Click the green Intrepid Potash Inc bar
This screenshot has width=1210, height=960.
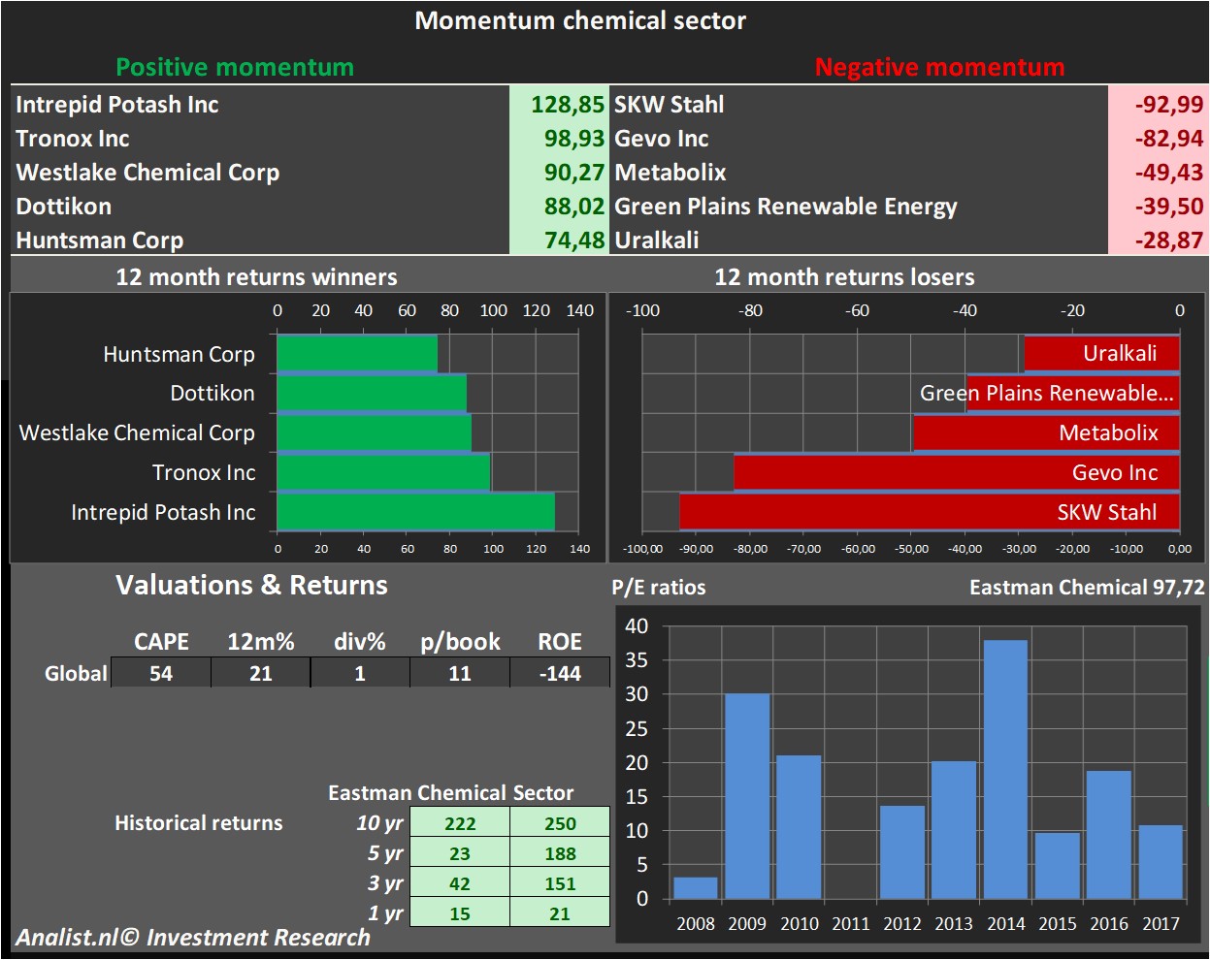coord(415,512)
